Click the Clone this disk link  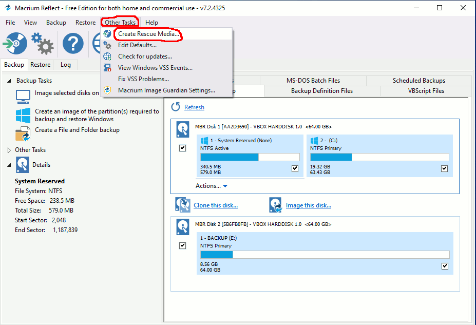[216, 205]
